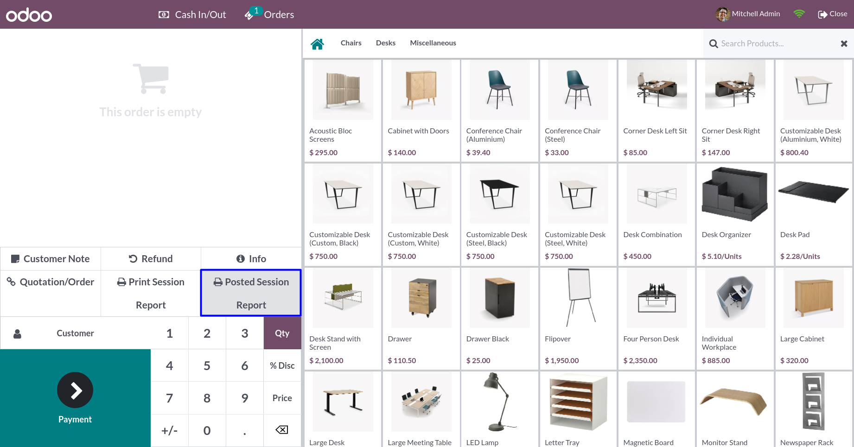Go to home category icon
The height and width of the screenshot is (447, 854).
[317, 44]
